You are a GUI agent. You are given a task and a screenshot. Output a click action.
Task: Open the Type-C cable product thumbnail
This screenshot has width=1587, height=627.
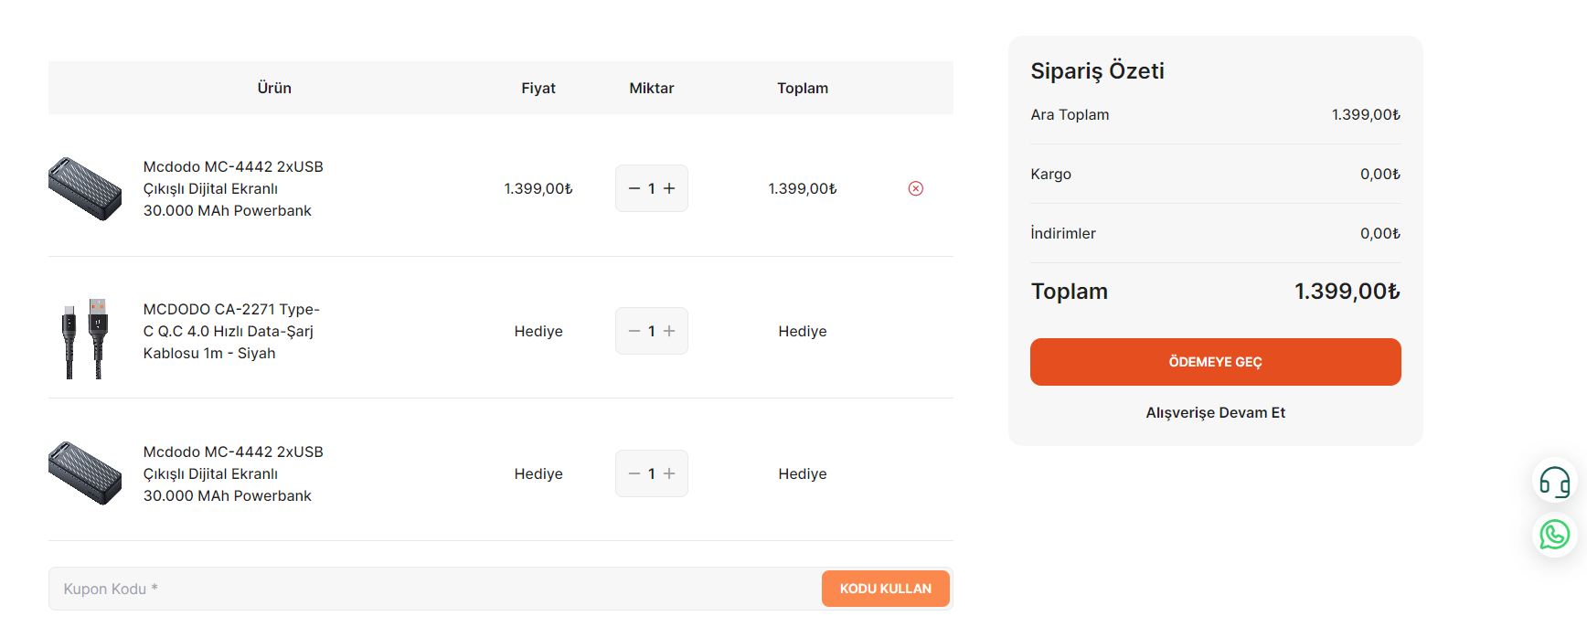pos(85,336)
